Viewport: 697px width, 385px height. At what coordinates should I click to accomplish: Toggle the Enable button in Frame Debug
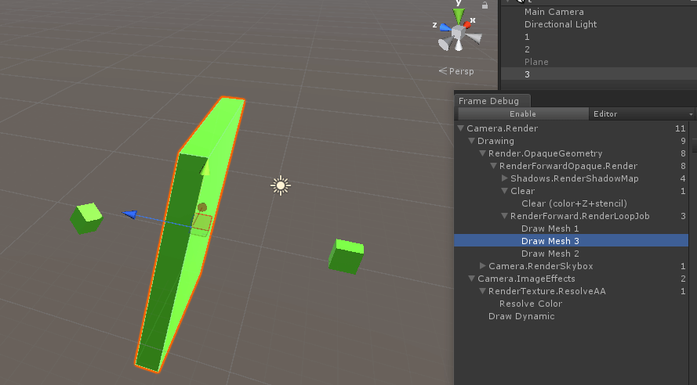pyautogui.click(x=523, y=114)
